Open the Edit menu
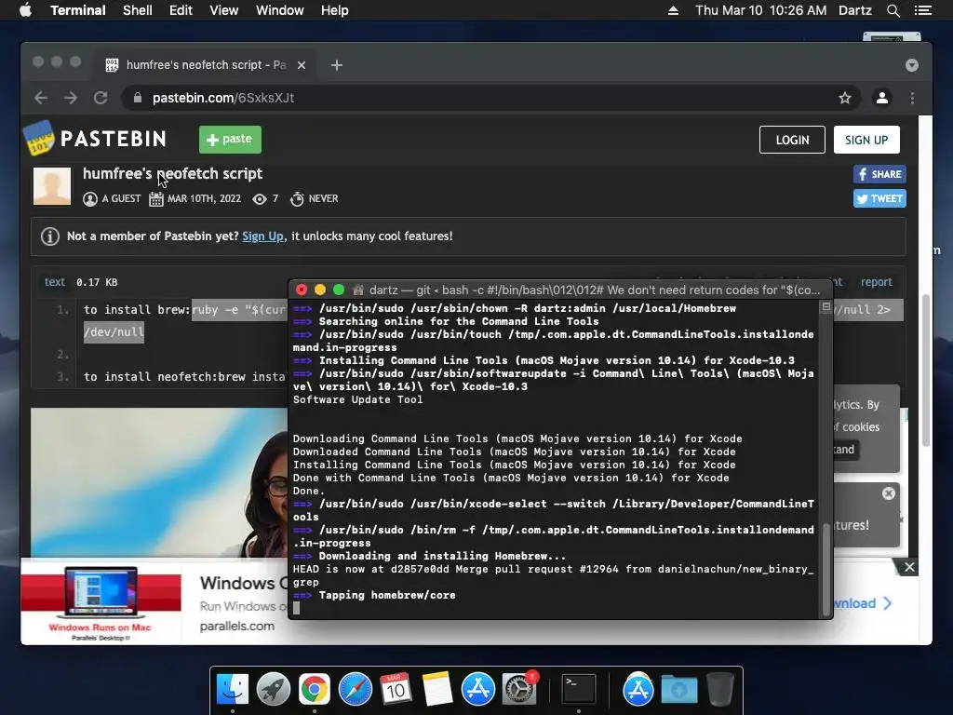953x715 pixels. [x=181, y=10]
